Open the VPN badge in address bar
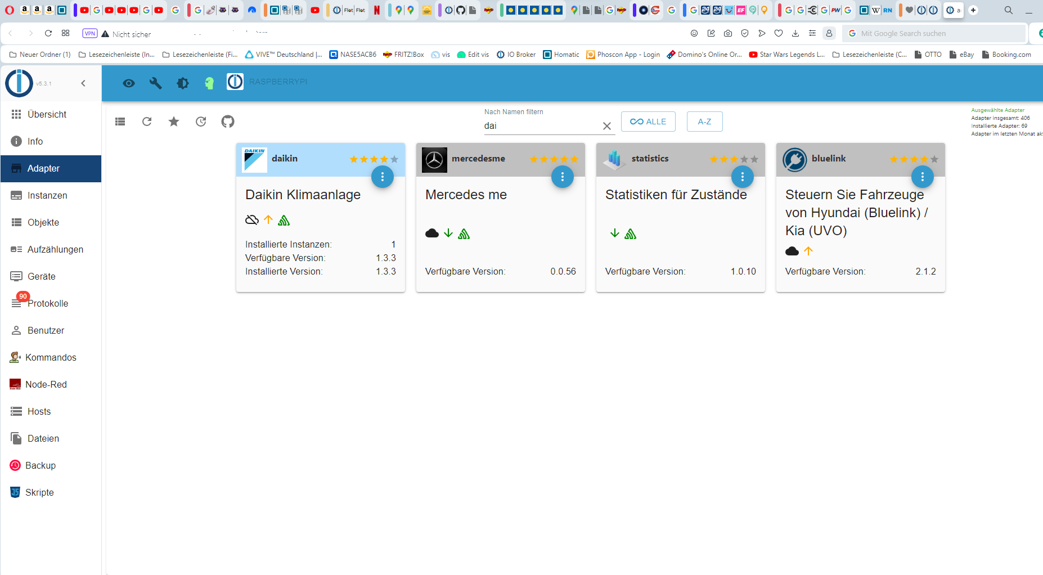Image resolution: width=1043 pixels, height=575 pixels. pos(90,33)
